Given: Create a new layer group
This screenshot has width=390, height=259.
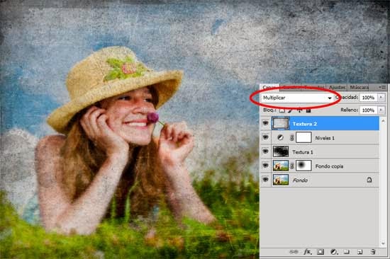Looking at the screenshot, I should tap(347, 252).
